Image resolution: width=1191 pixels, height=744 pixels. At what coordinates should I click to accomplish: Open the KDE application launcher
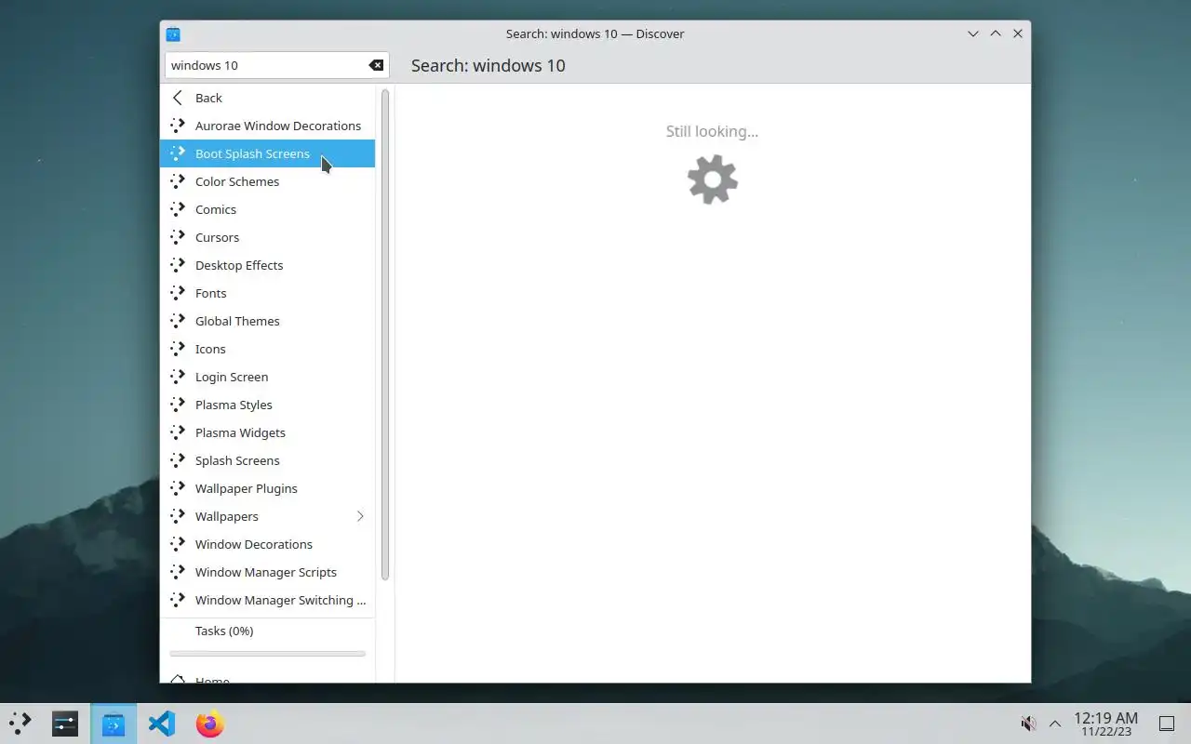20,724
